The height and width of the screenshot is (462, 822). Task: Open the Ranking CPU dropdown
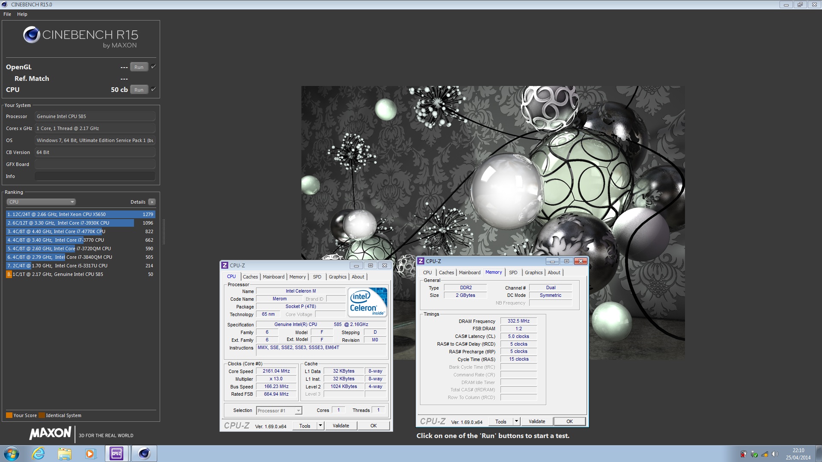[41, 202]
